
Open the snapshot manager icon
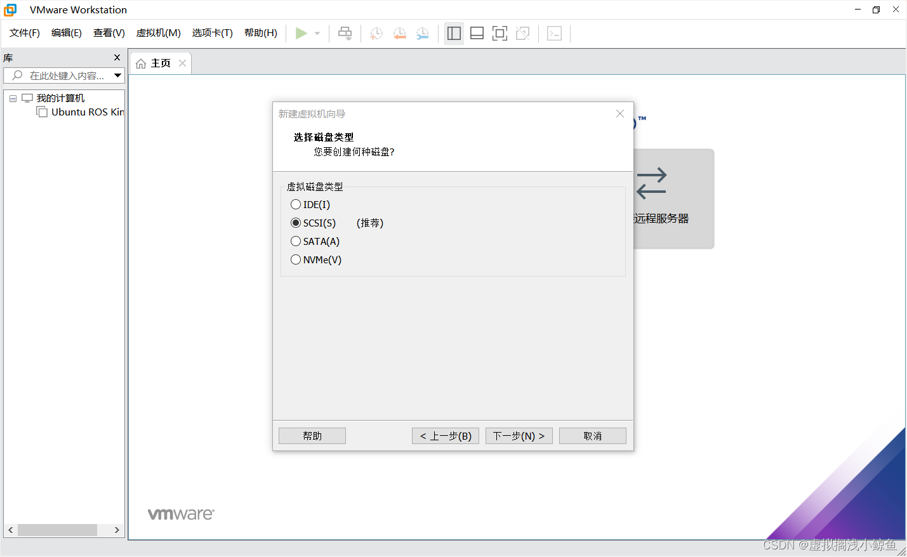[422, 33]
